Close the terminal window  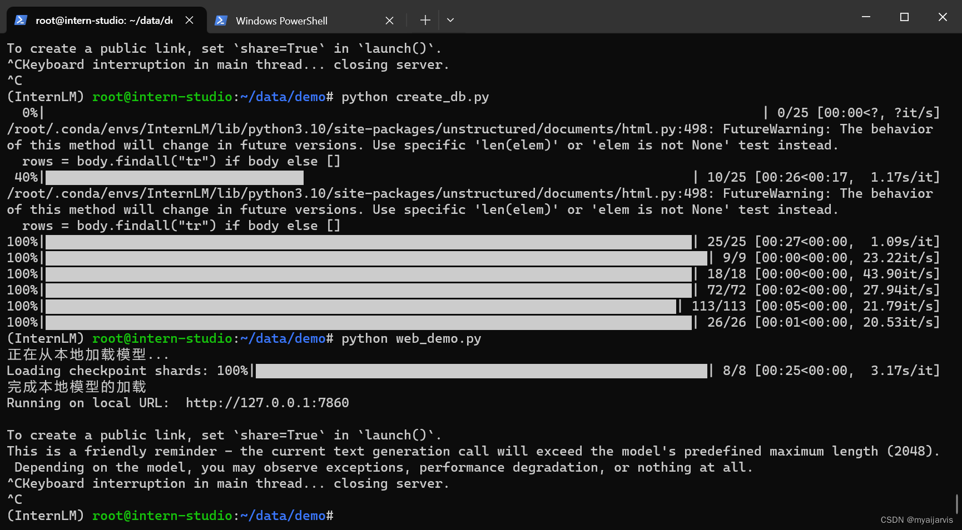click(x=943, y=17)
